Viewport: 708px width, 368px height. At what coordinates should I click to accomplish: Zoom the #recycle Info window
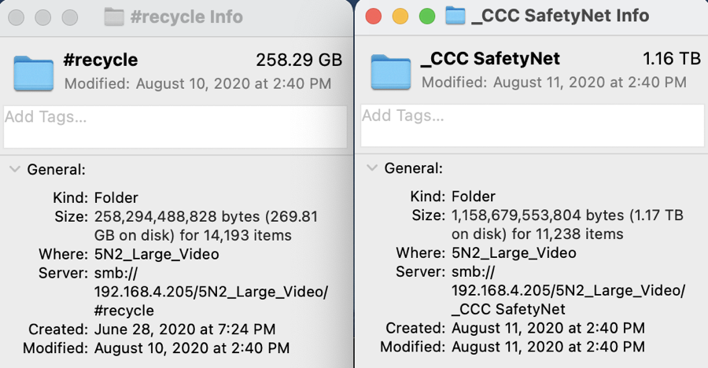pos(69,17)
